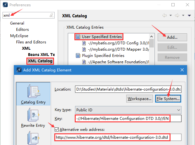195x145 pixels.
Task: Select General in the preferences tree
Action: click(x=17, y=23)
